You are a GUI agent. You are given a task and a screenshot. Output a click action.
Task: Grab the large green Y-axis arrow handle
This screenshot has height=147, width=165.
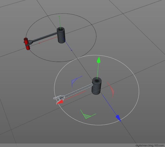coord(98,60)
